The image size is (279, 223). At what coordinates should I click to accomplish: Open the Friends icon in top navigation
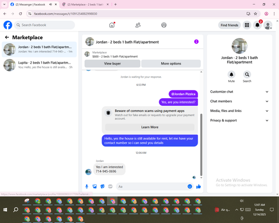(138, 25)
